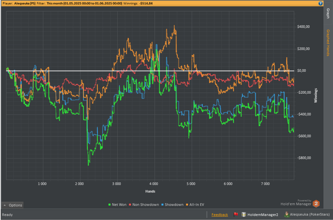The width and height of the screenshot is (333, 220).
Task: Click the Winnings axis title
Action: click(314, 95)
